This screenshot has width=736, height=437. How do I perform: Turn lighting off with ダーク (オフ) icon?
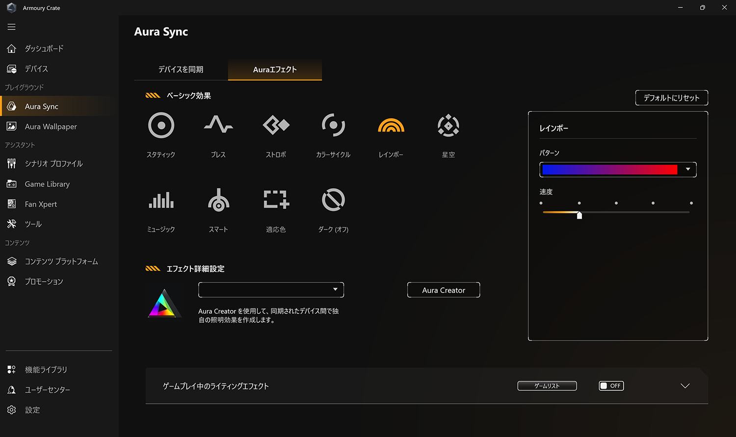point(333,200)
